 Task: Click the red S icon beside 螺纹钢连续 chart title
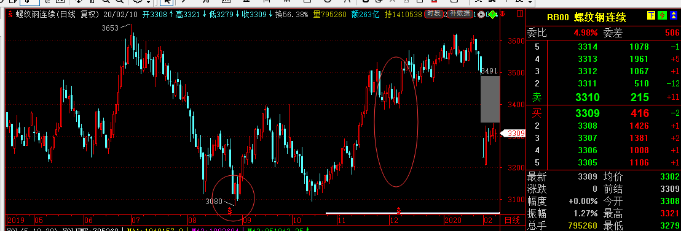10,14
